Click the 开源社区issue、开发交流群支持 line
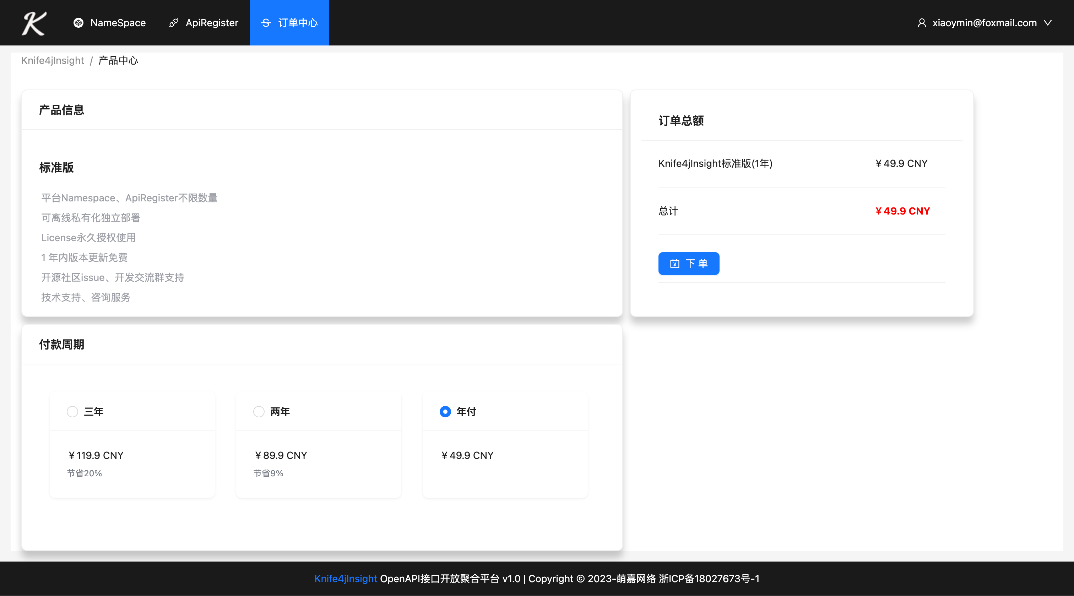 tap(113, 278)
